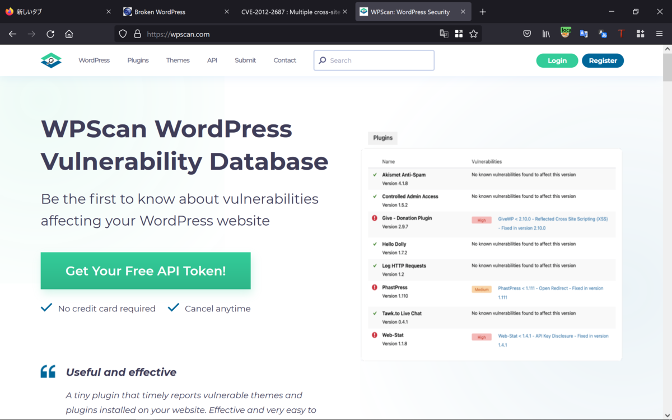Click the Controlled Admin Access plugin name
Screen dimensions: 672x420
pos(410,197)
